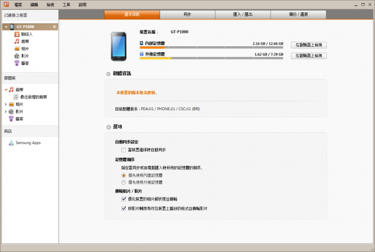Click the 選項 options gear icon

tap(108, 127)
